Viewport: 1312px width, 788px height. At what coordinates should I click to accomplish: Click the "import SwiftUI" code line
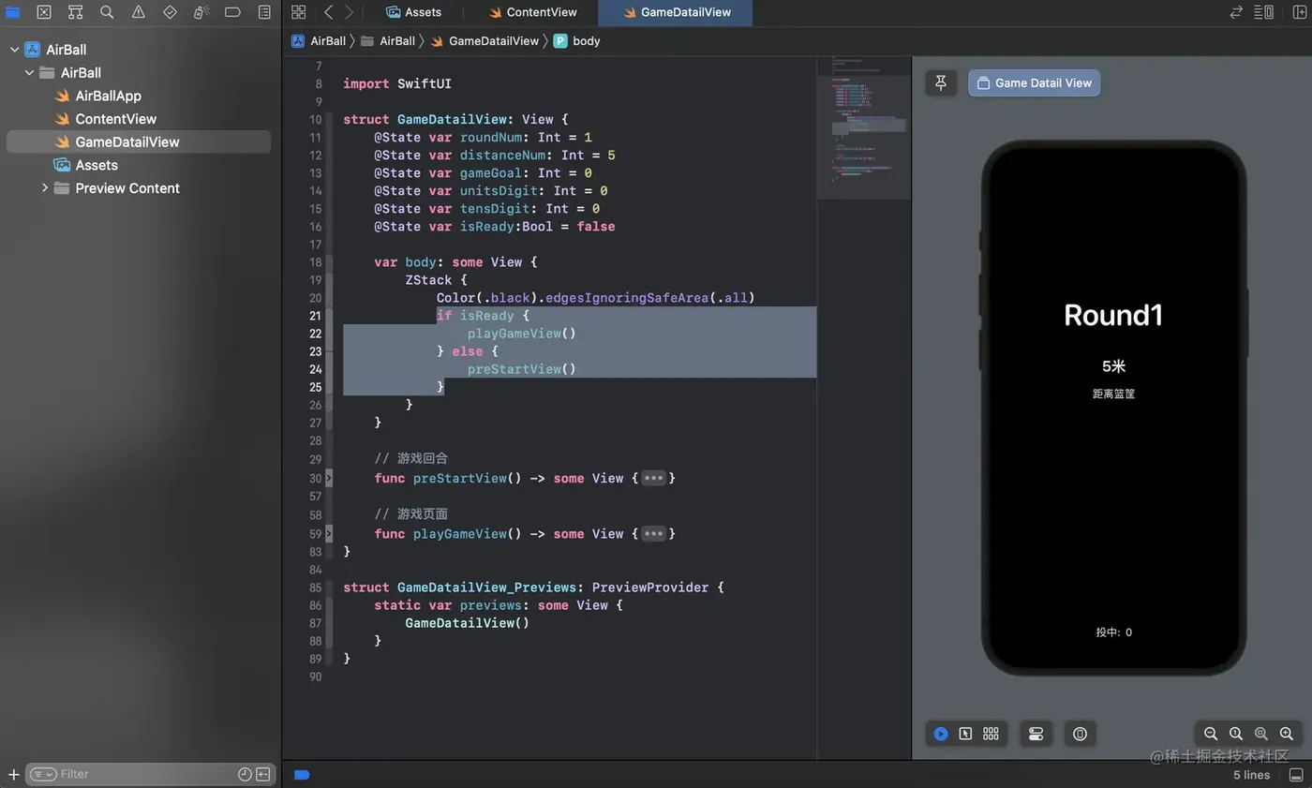tap(396, 83)
